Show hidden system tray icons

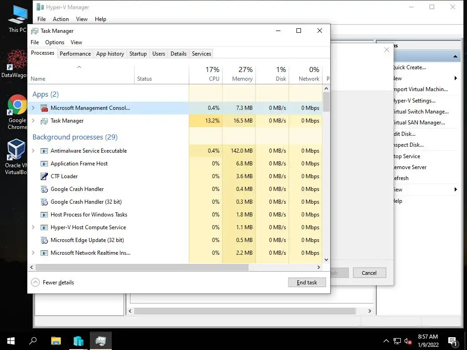386,341
